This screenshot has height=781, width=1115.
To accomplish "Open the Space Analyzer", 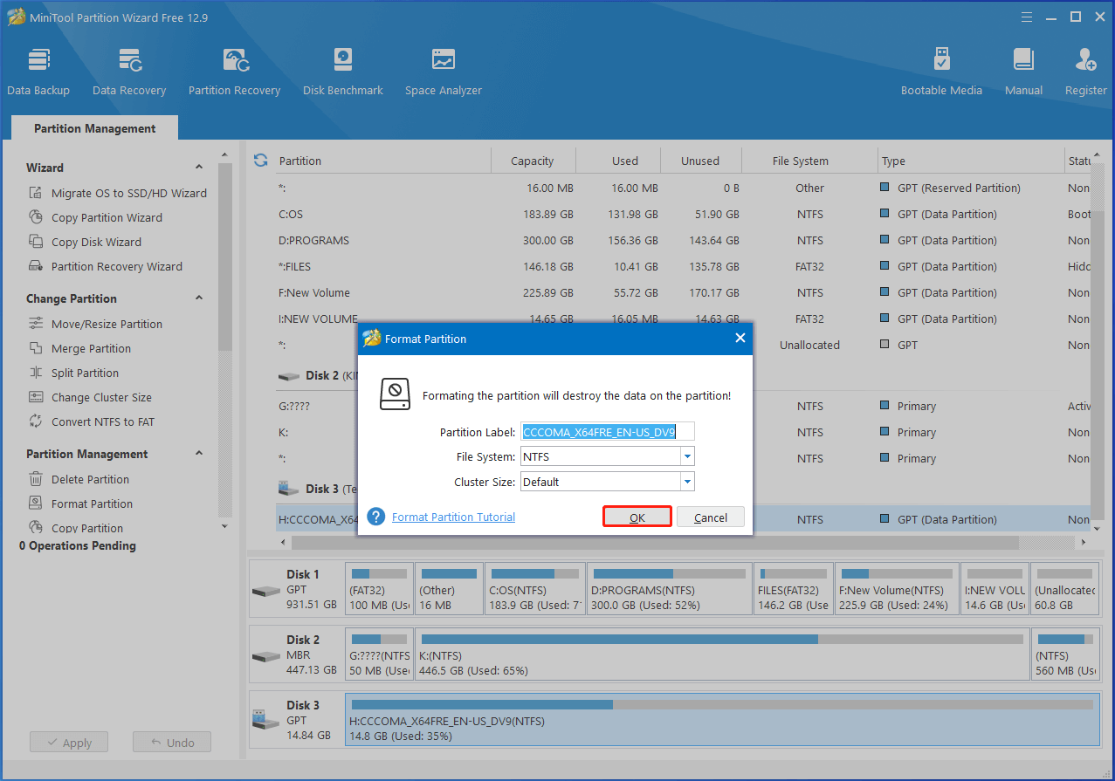I will (x=444, y=72).
